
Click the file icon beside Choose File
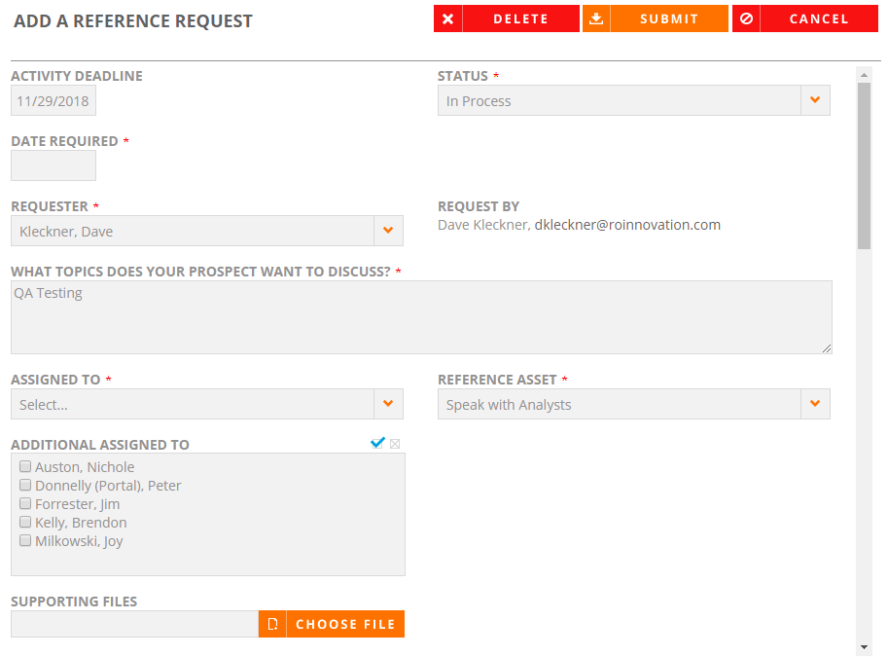(x=272, y=624)
